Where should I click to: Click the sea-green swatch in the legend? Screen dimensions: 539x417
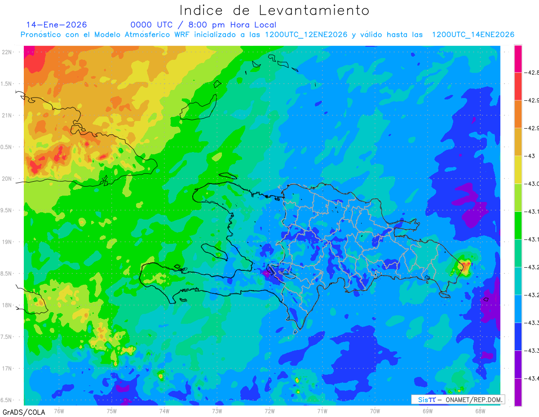pyautogui.click(x=518, y=253)
